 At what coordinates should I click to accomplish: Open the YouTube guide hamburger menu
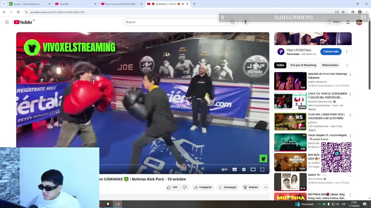click(7, 22)
